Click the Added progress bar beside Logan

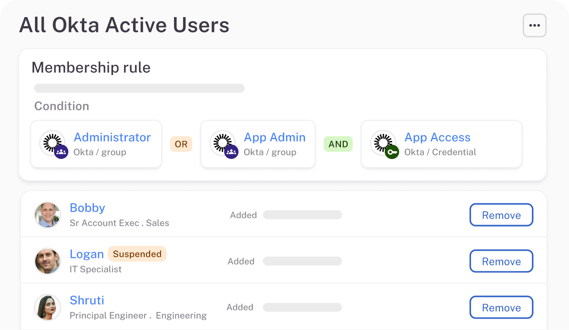coord(302,261)
